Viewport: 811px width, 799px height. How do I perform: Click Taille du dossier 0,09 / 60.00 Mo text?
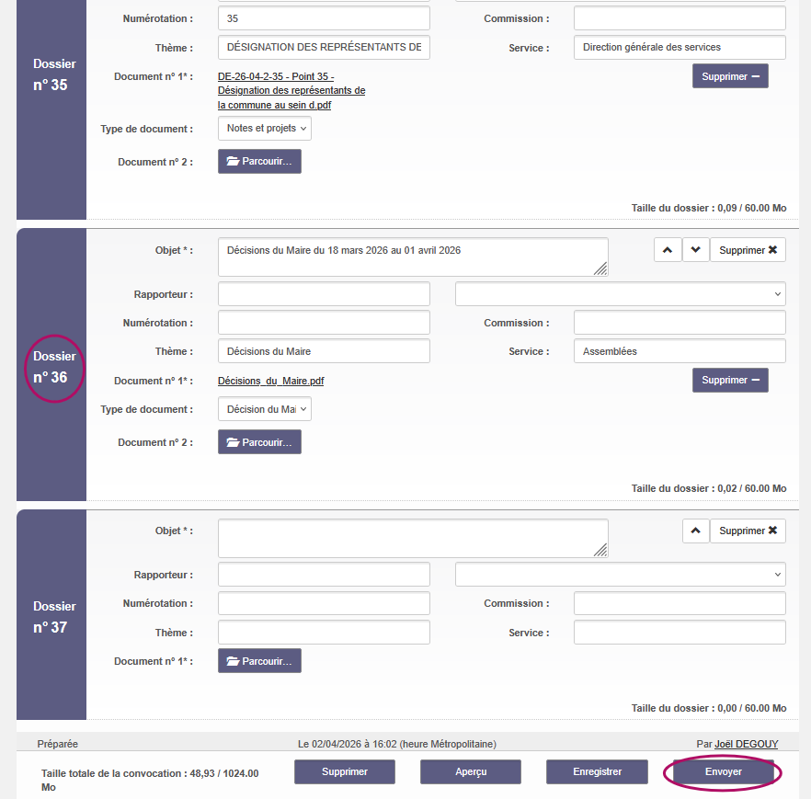pyautogui.click(x=709, y=208)
